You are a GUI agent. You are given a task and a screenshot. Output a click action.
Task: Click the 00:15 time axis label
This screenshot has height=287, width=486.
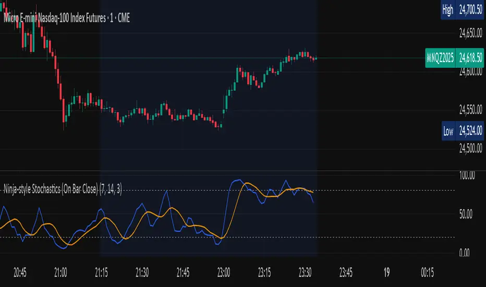tap(427, 272)
